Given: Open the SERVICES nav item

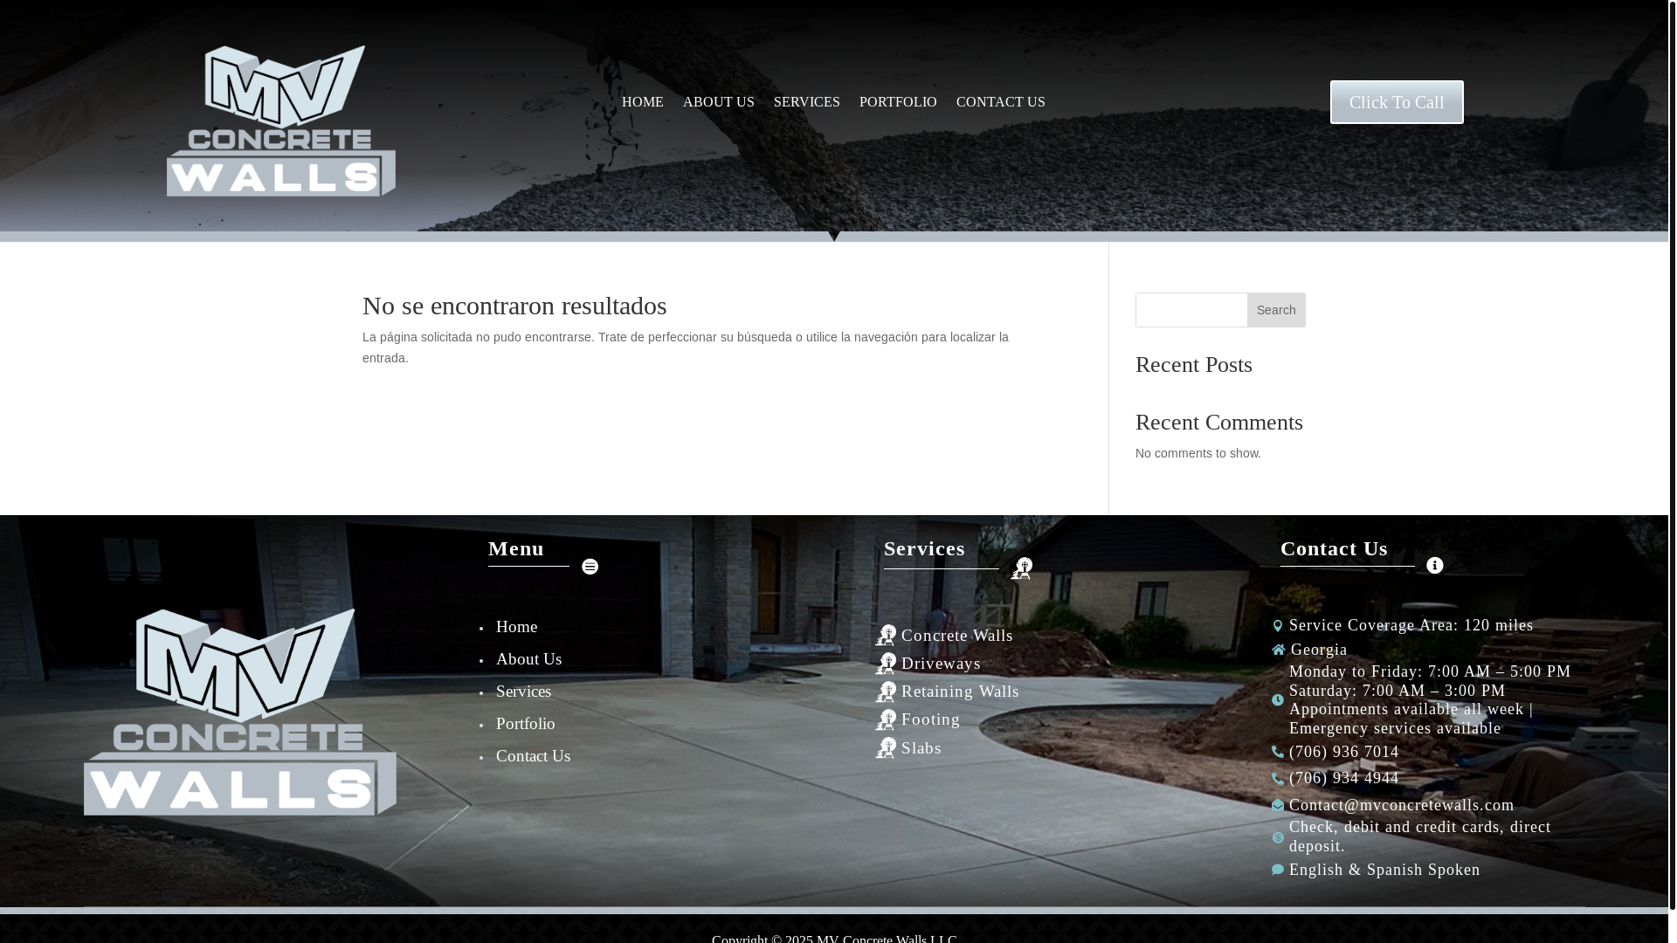Looking at the screenshot, I should point(807,102).
